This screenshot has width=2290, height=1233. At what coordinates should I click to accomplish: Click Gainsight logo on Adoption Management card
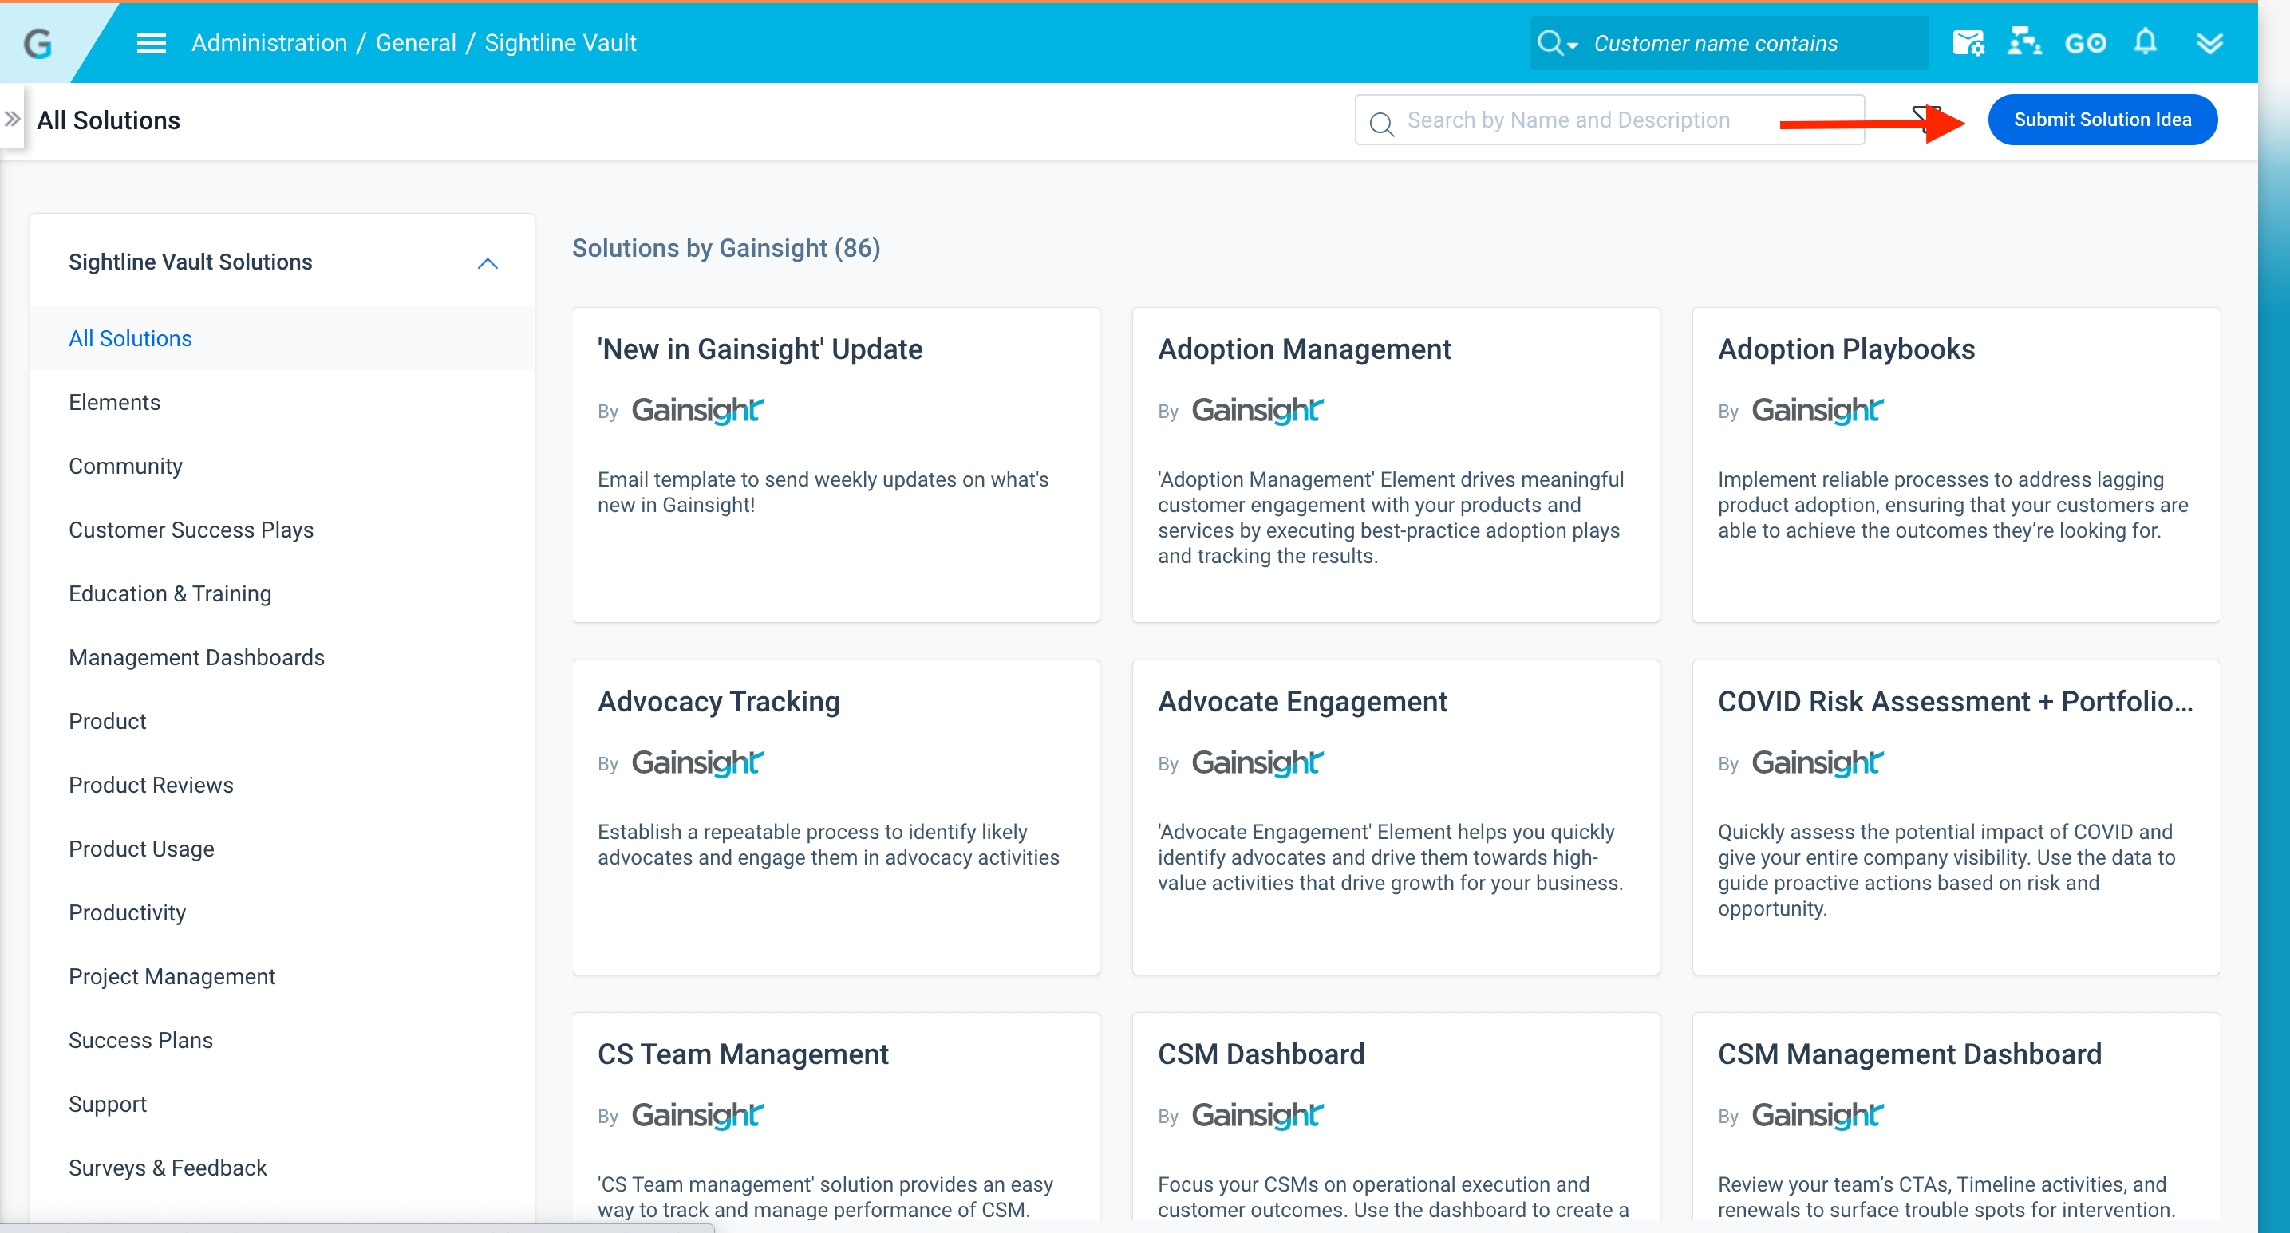1258,411
